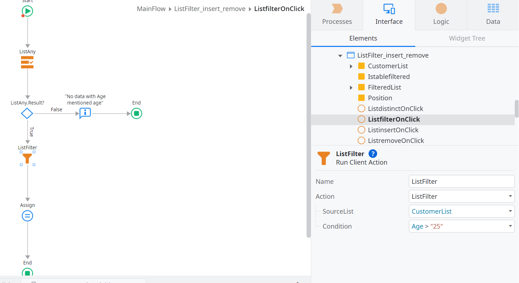Image resolution: width=519 pixels, height=283 pixels.
Task: Expand the CustomerList tree item
Action: [351, 66]
